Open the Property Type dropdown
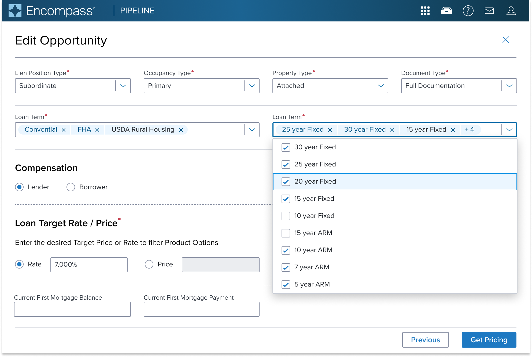 coord(380,86)
